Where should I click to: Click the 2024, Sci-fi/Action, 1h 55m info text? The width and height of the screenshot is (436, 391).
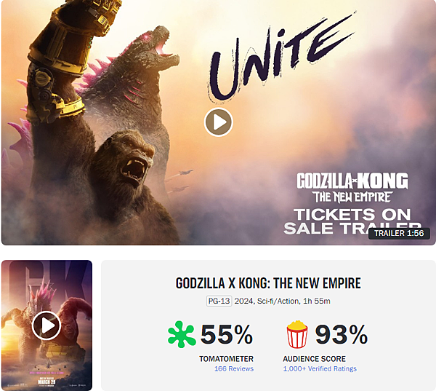pyautogui.click(x=282, y=301)
